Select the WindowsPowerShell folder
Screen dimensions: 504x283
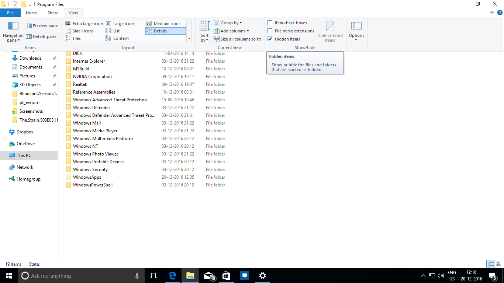pos(93,185)
